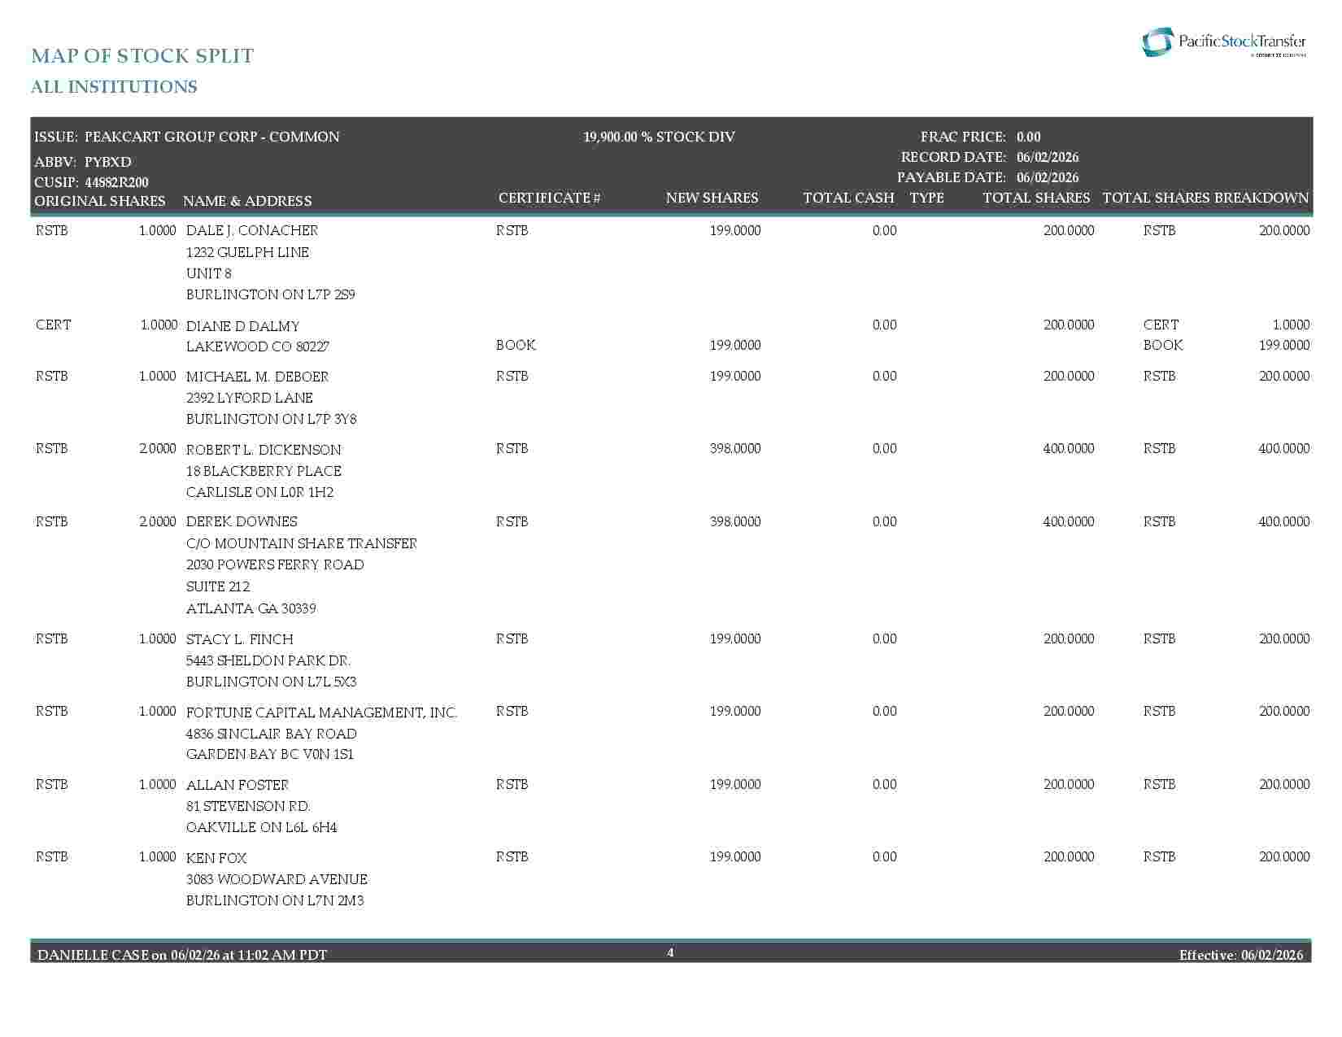The height and width of the screenshot is (1037, 1342).
Task: Click the address '2392 LYFORD LANE'
Action: click(x=250, y=398)
